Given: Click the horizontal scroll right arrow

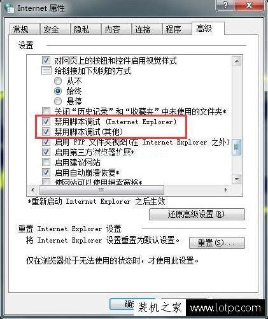Looking at the screenshot, I should tap(226, 190).
